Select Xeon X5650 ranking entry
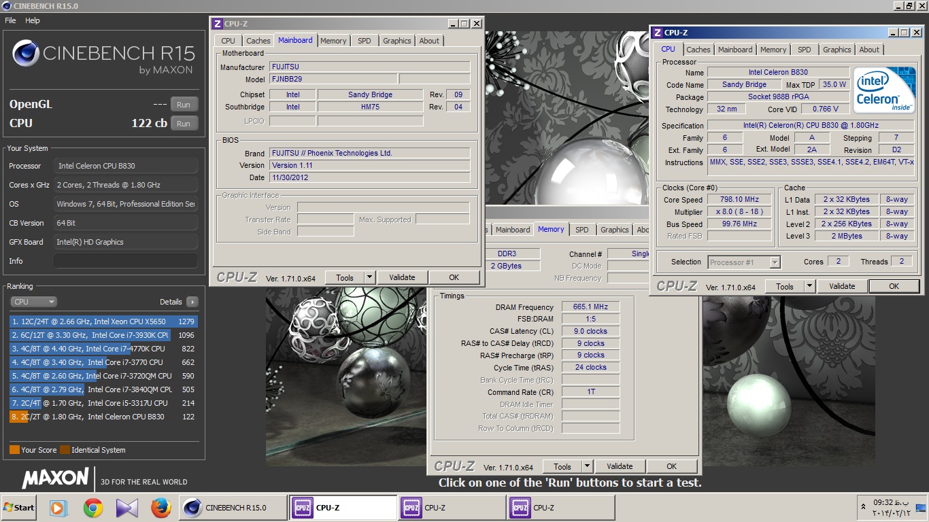 (x=103, y=321)
